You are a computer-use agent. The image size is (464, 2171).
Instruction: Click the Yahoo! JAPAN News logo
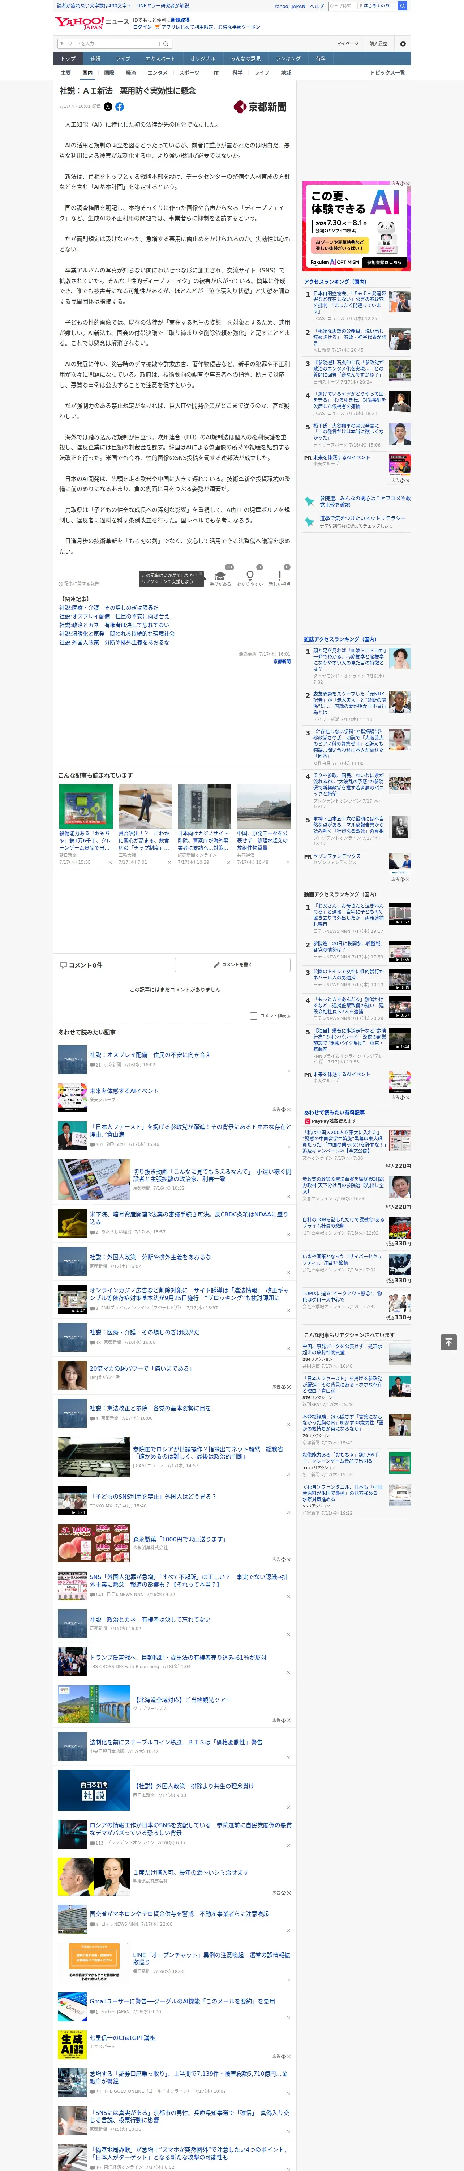click(92, 23)
